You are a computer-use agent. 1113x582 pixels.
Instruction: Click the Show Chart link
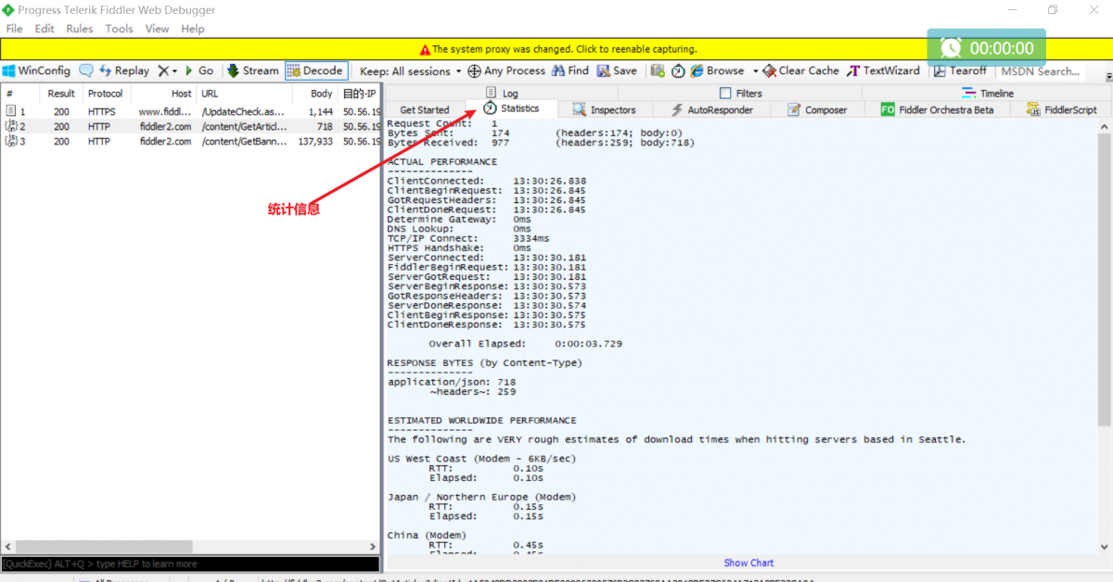click(x=748, y=563)
